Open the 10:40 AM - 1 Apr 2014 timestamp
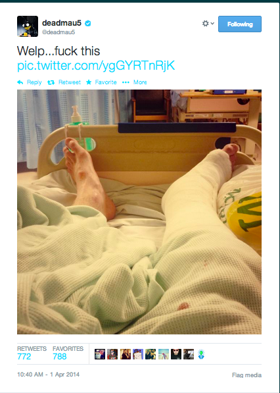The width and height of the screenshot is (280, 393). pos(48,375)
